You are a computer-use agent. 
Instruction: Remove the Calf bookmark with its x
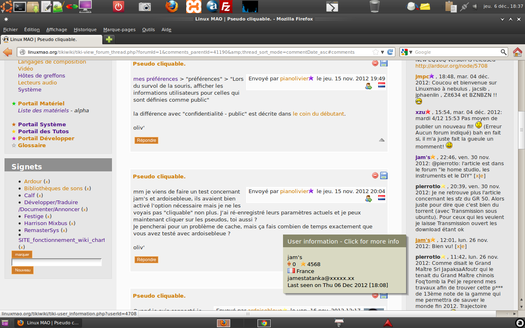[x=40, y=195]
